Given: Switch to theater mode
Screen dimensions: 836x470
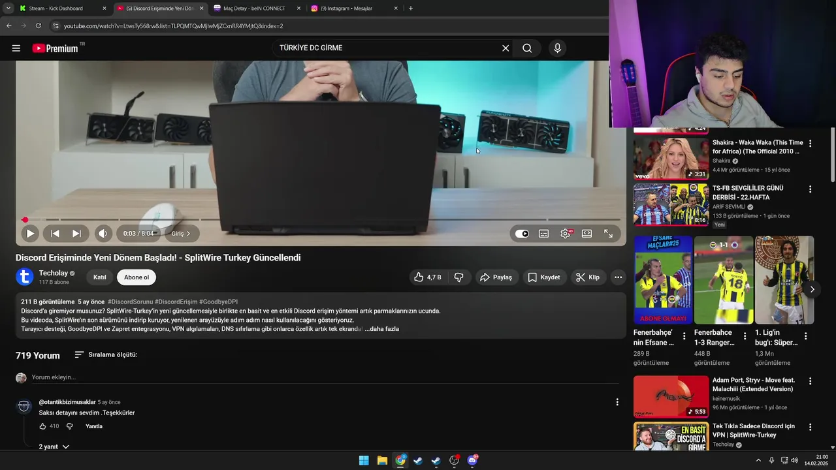Looking at the screenshot, I should pyautogui.click(x=587, y=234).
